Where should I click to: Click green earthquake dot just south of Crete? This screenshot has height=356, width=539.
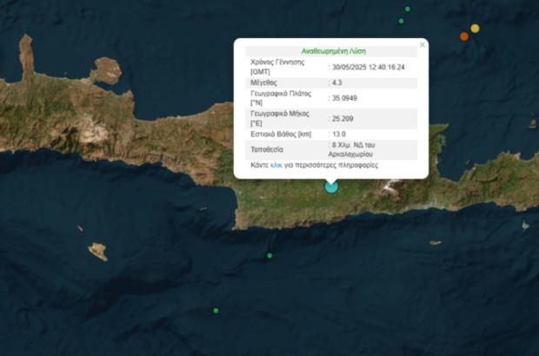[269, 255]
